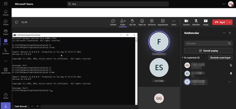Click the line ending with "plsql-2>imp"

(33, 72)
